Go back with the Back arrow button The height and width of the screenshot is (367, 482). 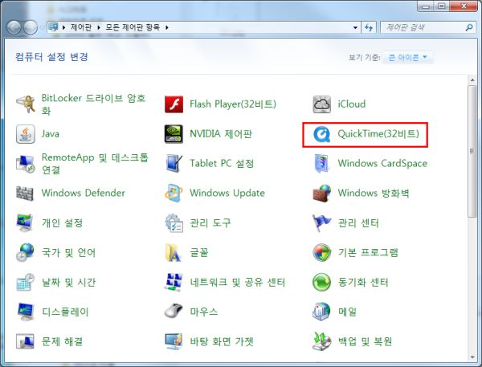pyautogui.click(x=14, y=27)
